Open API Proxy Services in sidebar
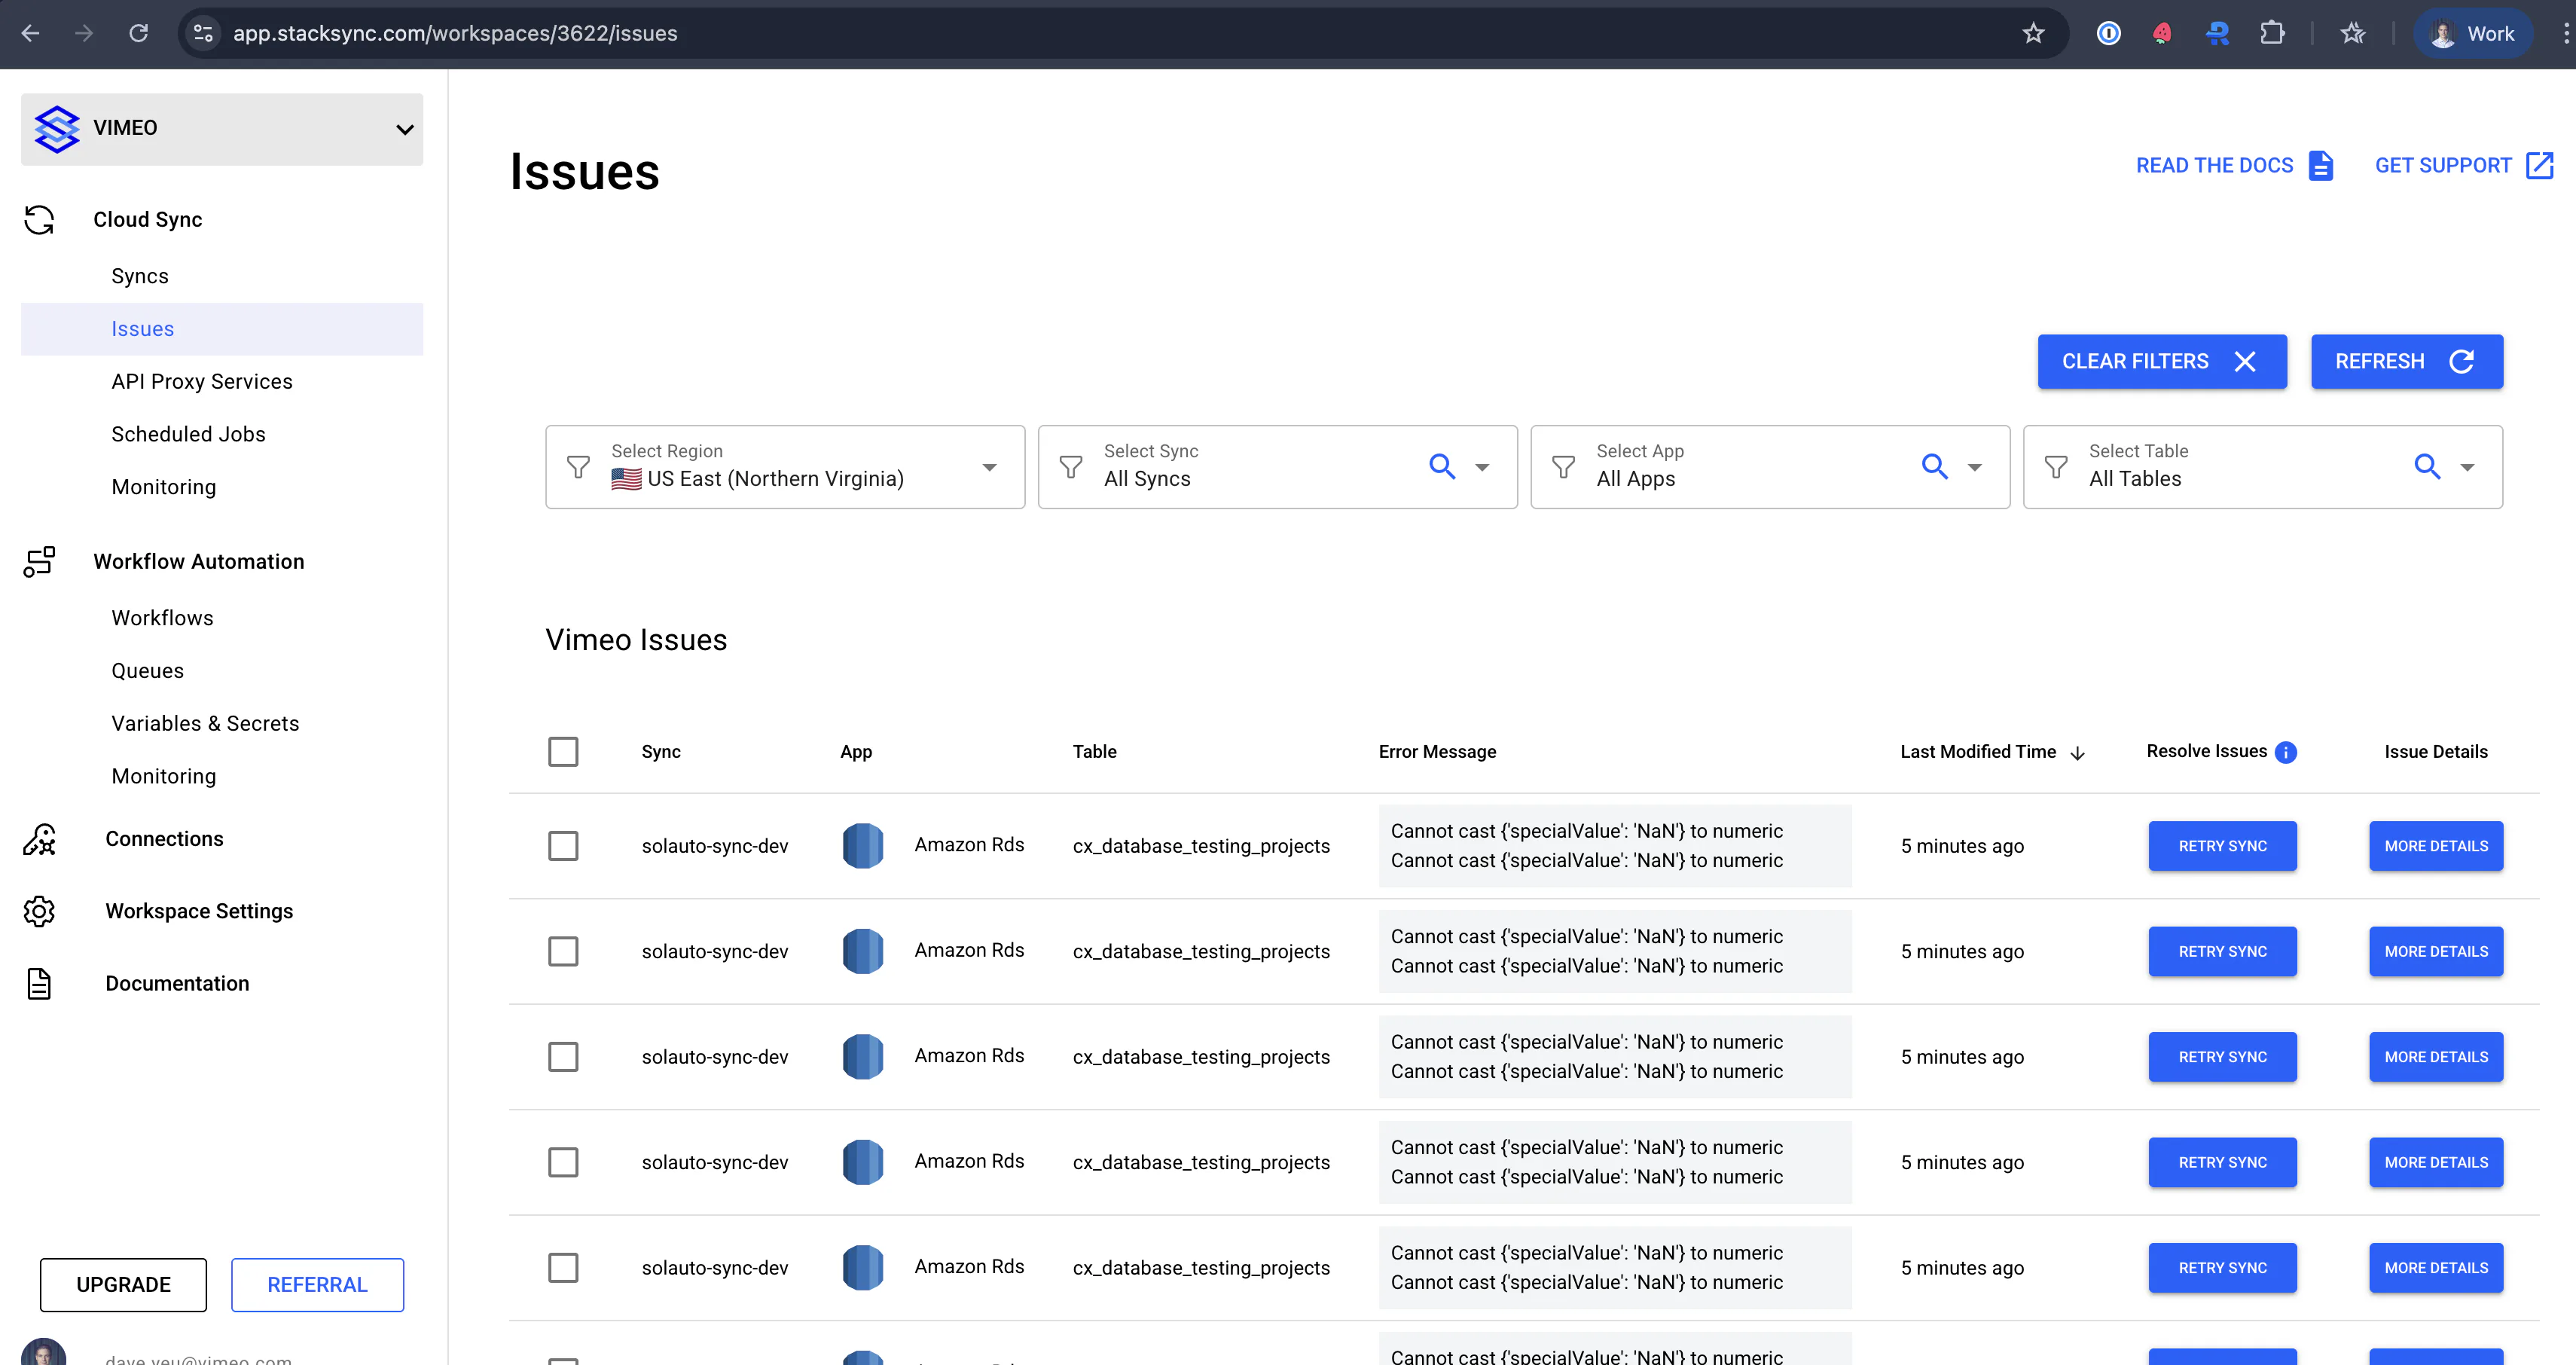This screenshot has height=1365, width=2576. pyautogui.click(x=202, y=382)
